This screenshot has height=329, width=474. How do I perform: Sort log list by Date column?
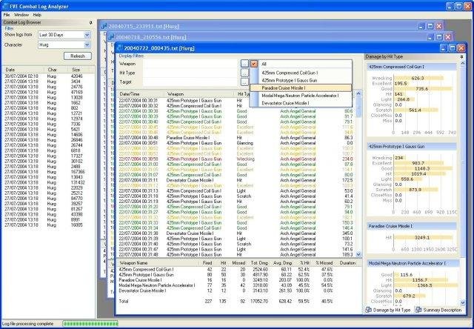coord(23,70)
